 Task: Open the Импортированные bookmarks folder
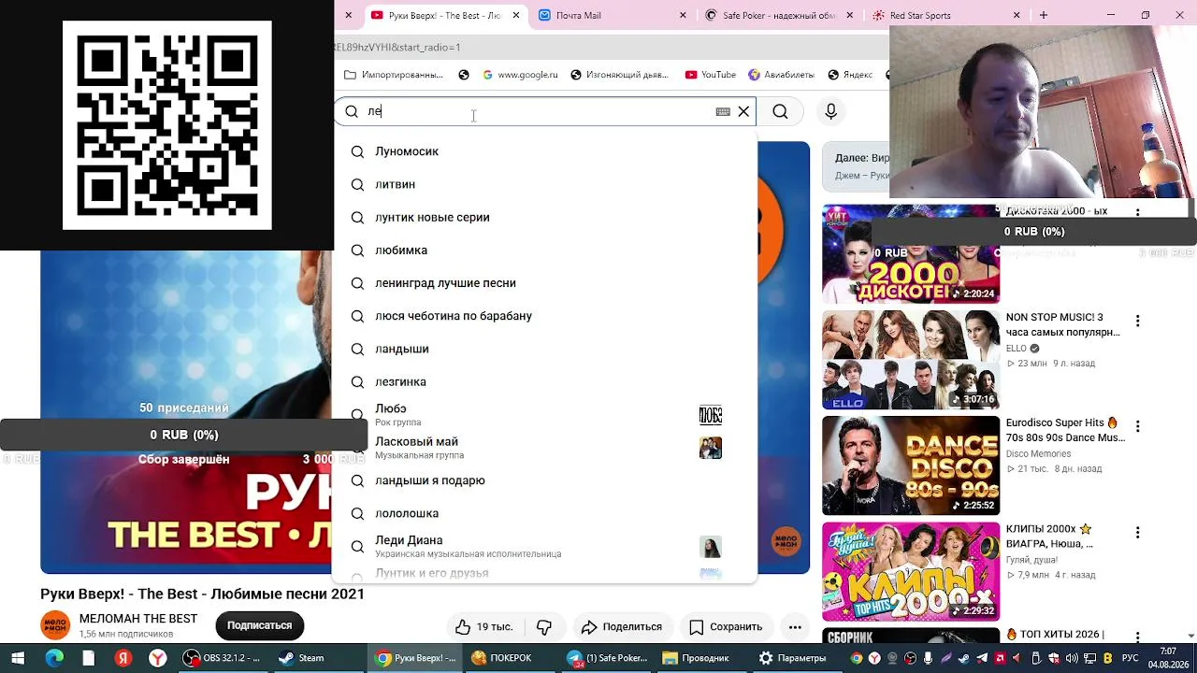394,75
